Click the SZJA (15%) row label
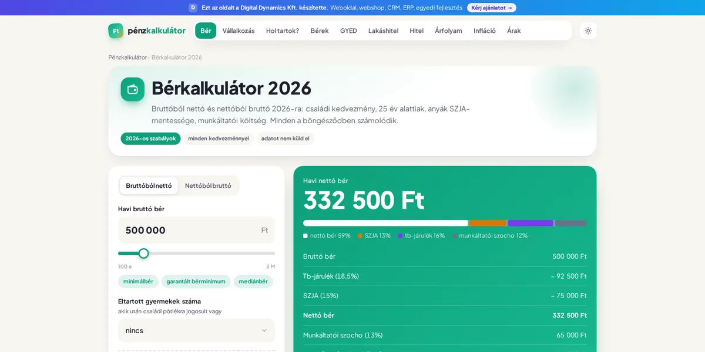This screenshot has width=705, height=352. (321, 296)
